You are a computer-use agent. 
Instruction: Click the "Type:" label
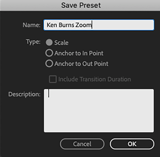point(33,42)
